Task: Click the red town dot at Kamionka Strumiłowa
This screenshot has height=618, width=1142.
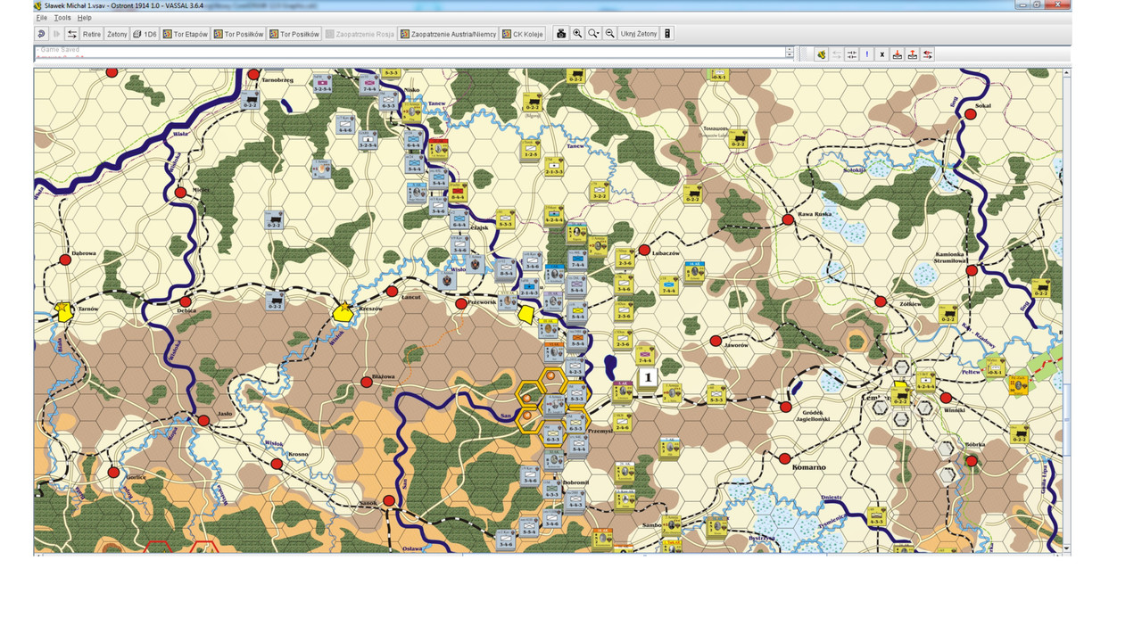Action: click(972, 270)
